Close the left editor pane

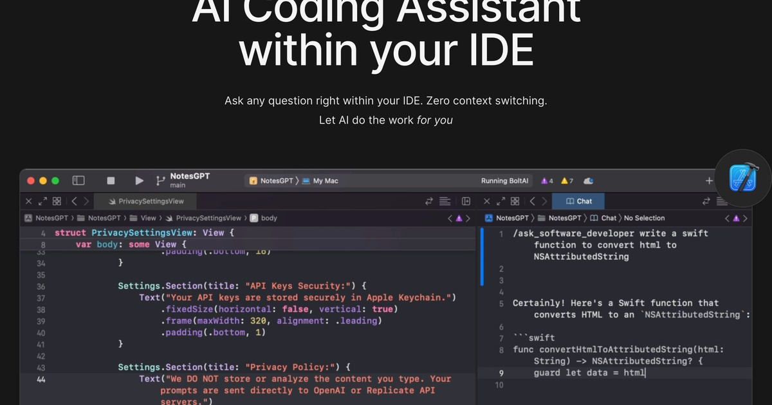tap(28, 201)
